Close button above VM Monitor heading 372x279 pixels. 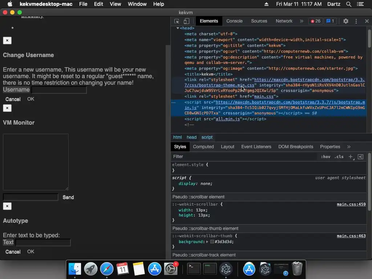pos(7,108)
